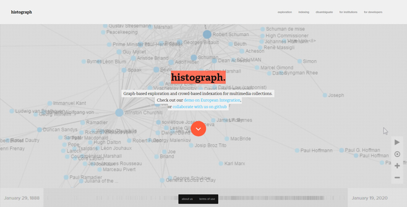407x207 pixels.
Task: Click the Léon Jouhaux label
Action: 116,148
